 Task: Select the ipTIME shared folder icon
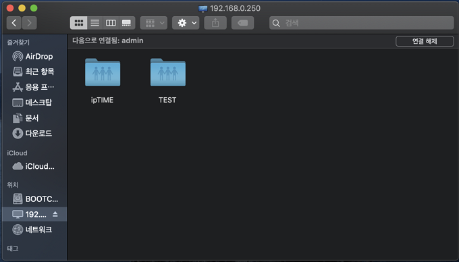(103, 72)
